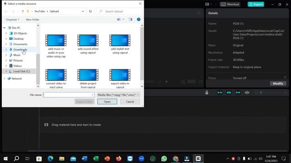The height and width of the screenshot is (163, 291).
Task: Open the view options dropdown arrow
Action: point(123,19)
